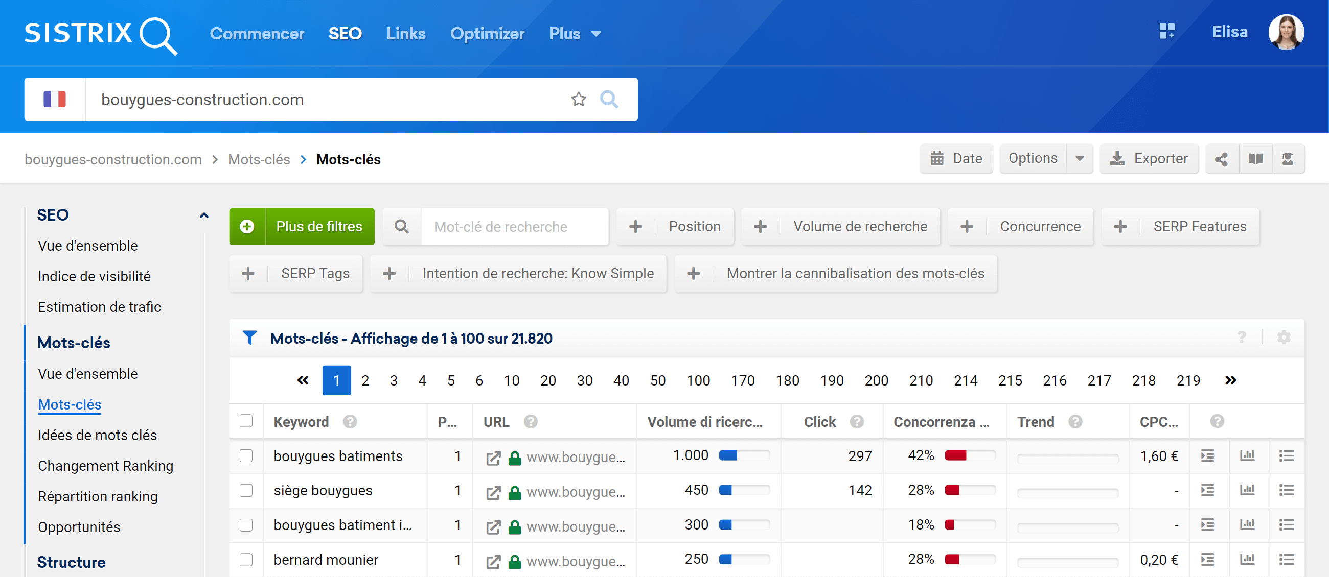Go to last pagination page arrow
Screen dimensions: 1329x577
tap(1230, 380)
